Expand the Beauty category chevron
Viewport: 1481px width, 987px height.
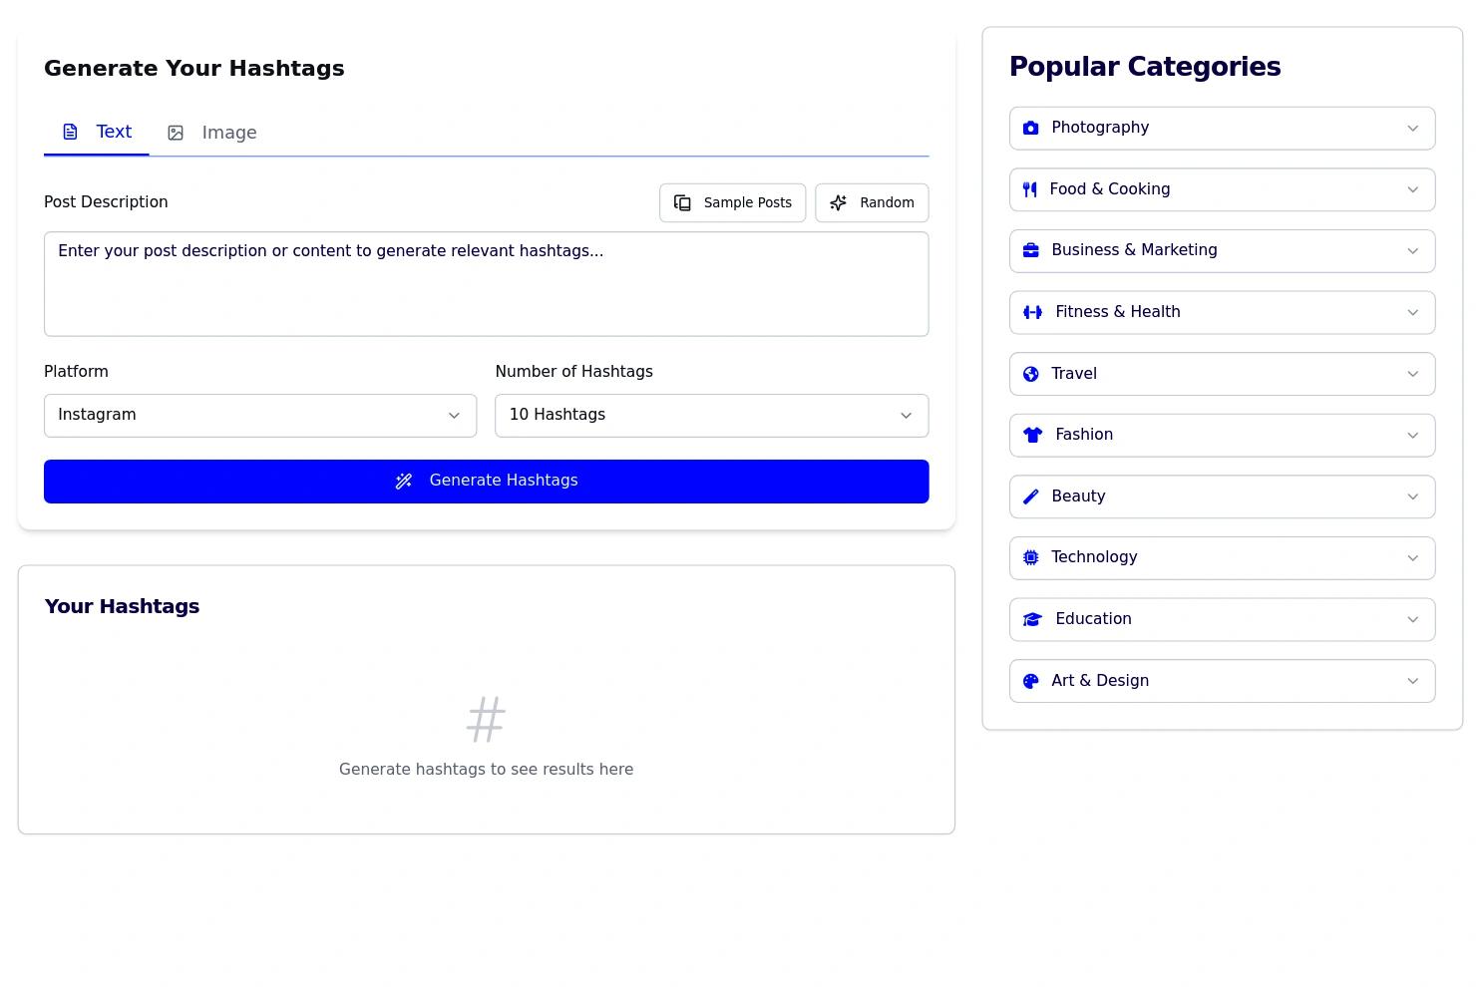(x=1412, y=496)
